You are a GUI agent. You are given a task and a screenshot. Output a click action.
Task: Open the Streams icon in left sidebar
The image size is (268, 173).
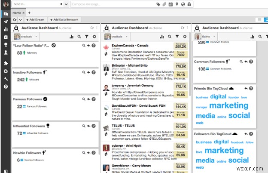pos(6,14)
